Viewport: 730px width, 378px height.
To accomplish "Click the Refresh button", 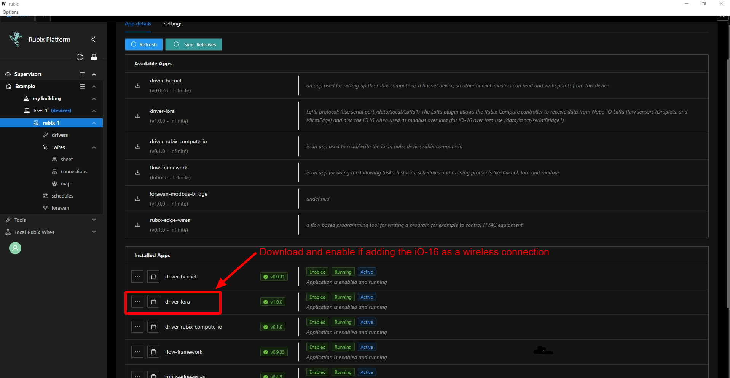I will tap(144, 44).
